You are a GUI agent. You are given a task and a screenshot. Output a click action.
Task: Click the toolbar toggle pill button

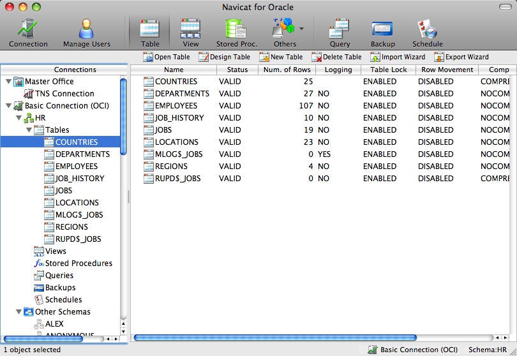pyautogui.click(x=505, y=7)
